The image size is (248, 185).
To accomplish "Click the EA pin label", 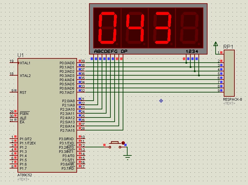I will coord(22,122).
